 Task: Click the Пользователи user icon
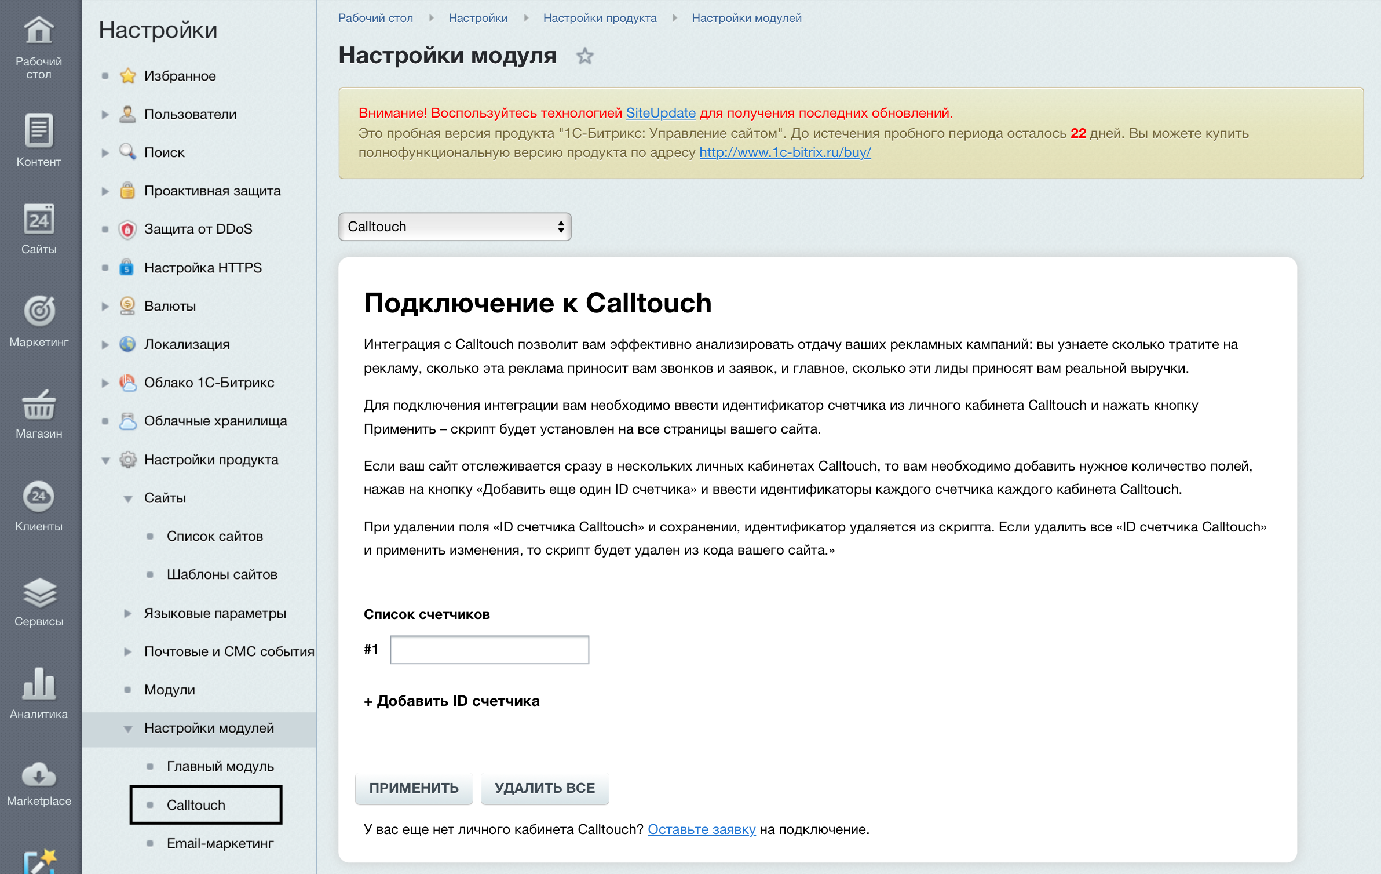(127, 114)
